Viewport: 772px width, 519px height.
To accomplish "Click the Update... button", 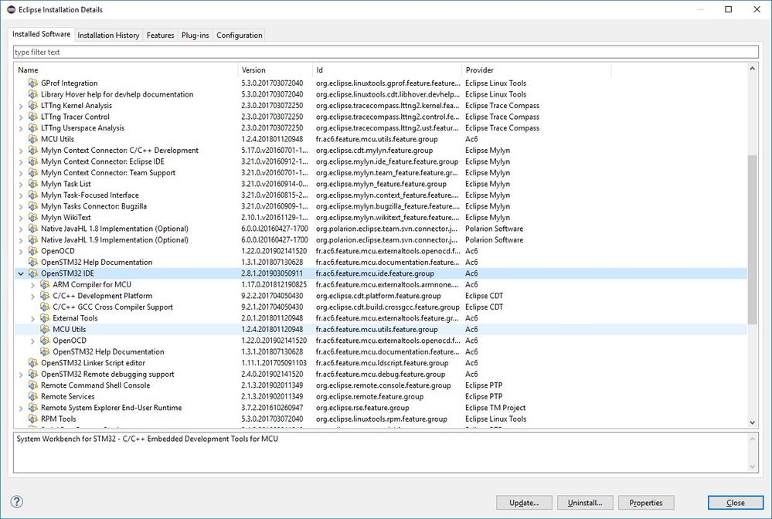I will [x=524, y=502].
